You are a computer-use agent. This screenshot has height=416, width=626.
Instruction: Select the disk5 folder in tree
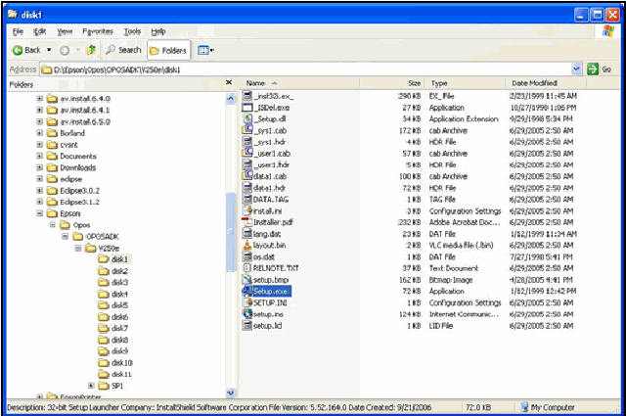(x=118, y=305)
